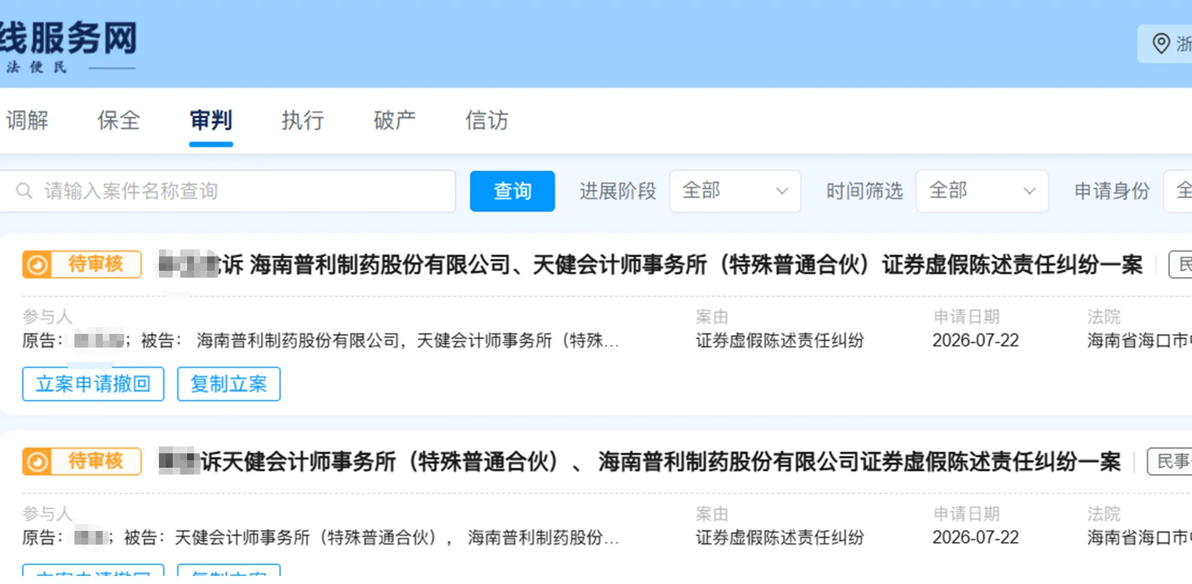Click first case's 证券虚假陈述责任纠纷 案由 value

pyautogui.click(x=780, y=341)
